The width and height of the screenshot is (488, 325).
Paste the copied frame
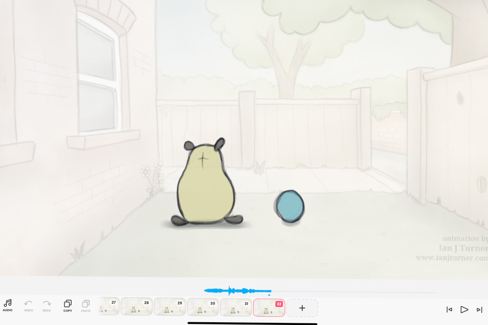click(x=86, y=305)
